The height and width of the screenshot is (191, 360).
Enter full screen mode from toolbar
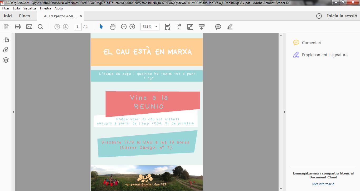190,27
